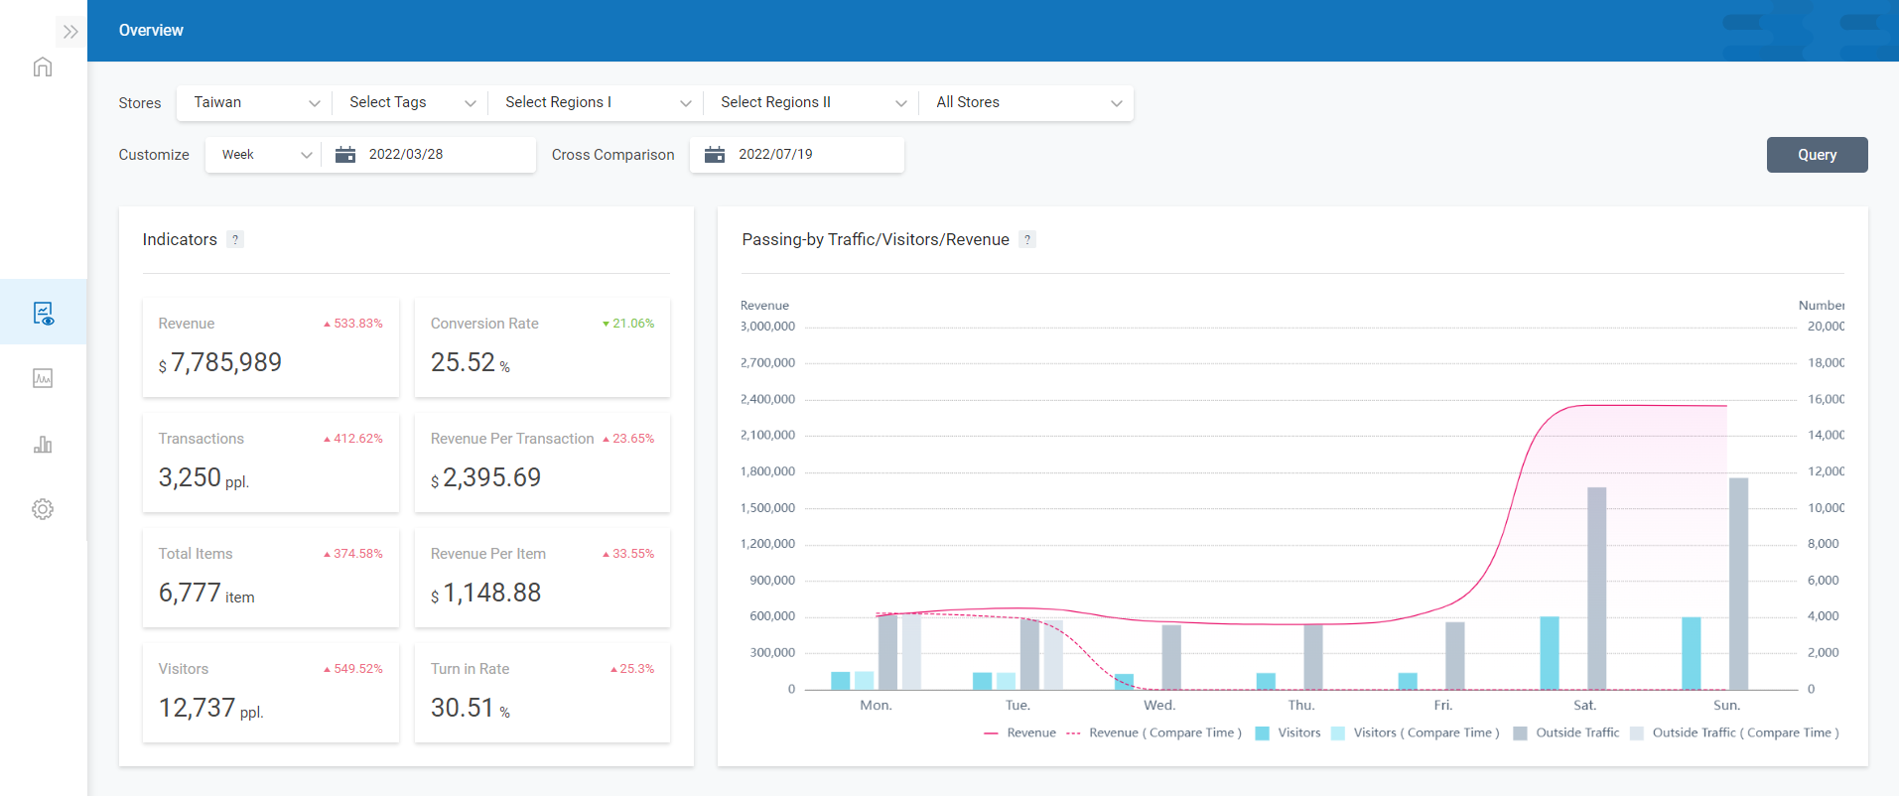Click the Revenue indicator card
Viewport: 1899px width, 796px height.
[x=270, y=347]
